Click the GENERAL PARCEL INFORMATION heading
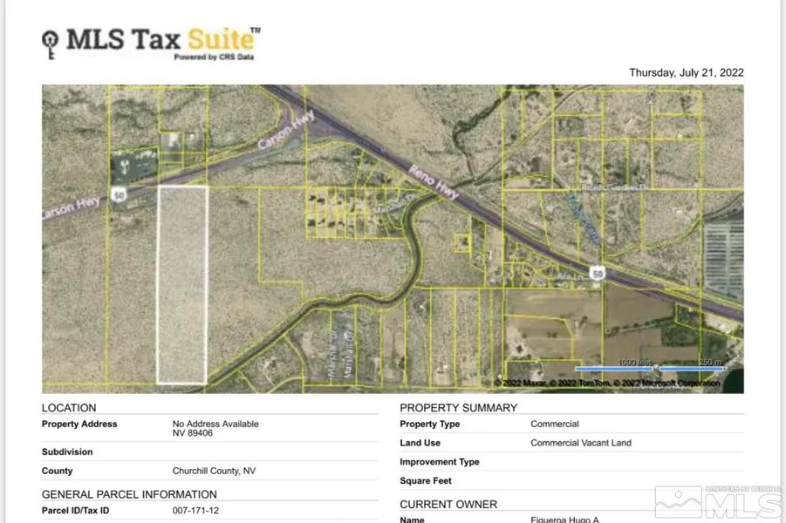Viewport: 786px width, 523px height. coord(129,494)
